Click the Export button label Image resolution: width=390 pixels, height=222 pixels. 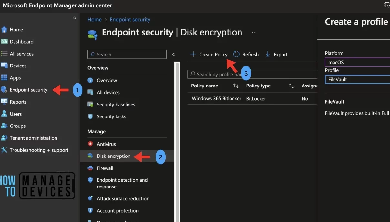[x=281, y=55]
